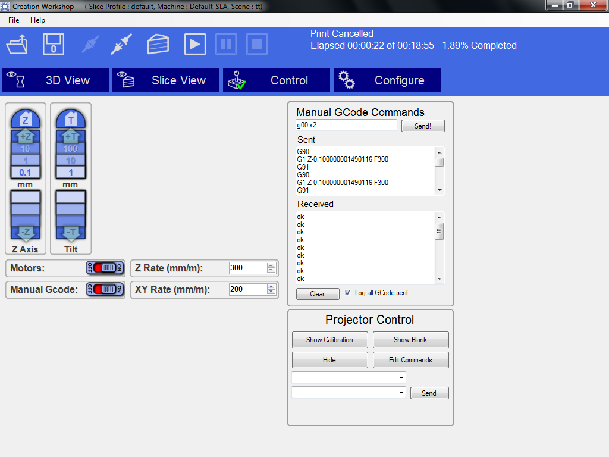Uncheck Log all GCode sent checkbox
The width and height of the screenshot is (609, 457).
348,293
